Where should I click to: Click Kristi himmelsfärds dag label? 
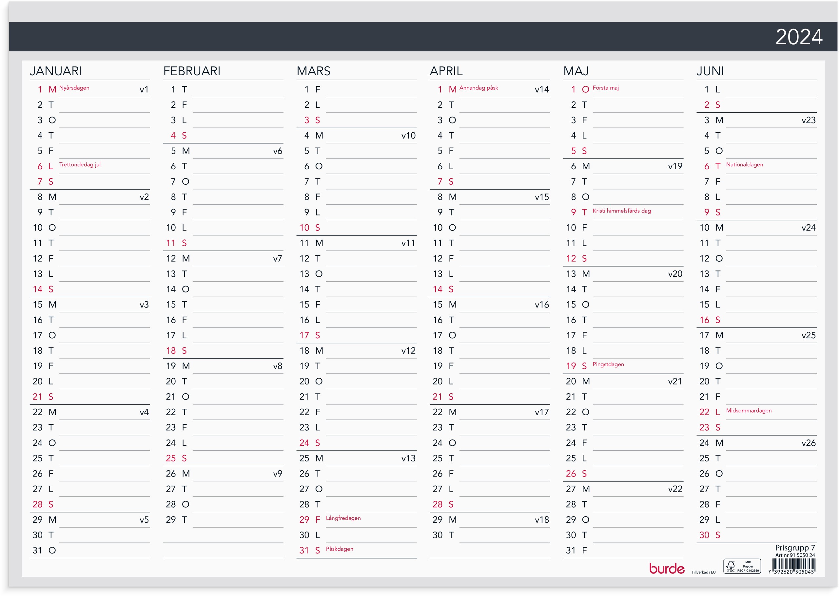[x=621, y=211]
